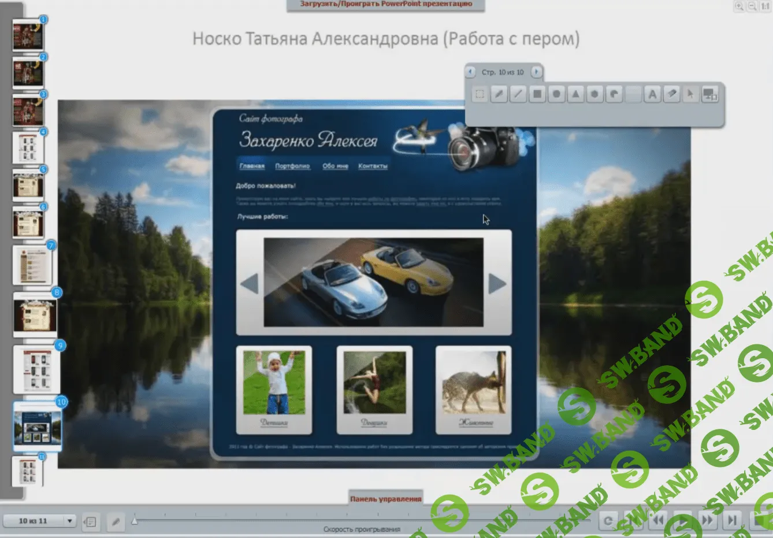Activate the eraser tool

coord(671,94)
